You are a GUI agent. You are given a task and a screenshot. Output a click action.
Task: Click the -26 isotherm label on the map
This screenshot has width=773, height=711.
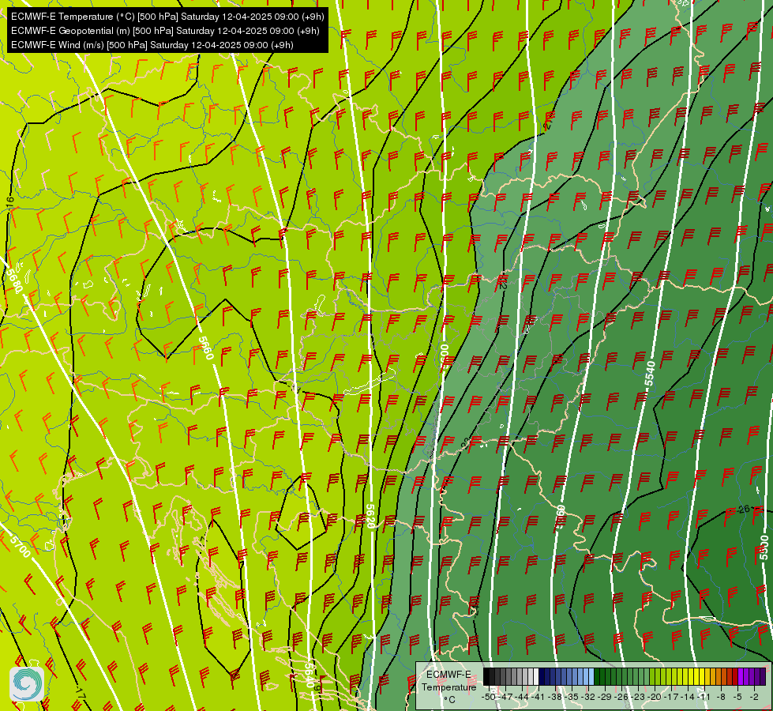point(743,509)
